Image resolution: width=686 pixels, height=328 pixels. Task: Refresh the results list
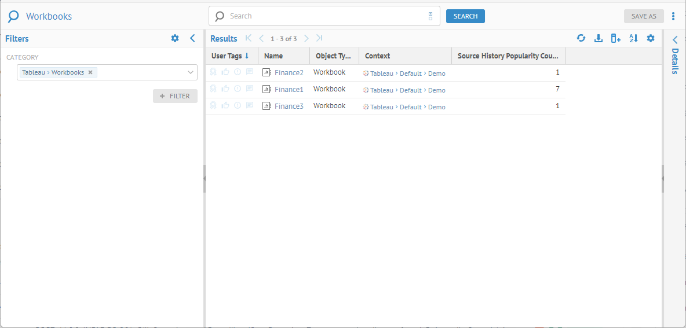(581, 38)
